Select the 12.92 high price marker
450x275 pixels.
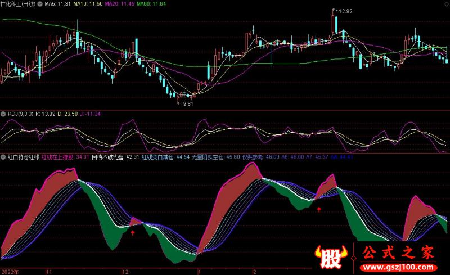click(344, 11)
